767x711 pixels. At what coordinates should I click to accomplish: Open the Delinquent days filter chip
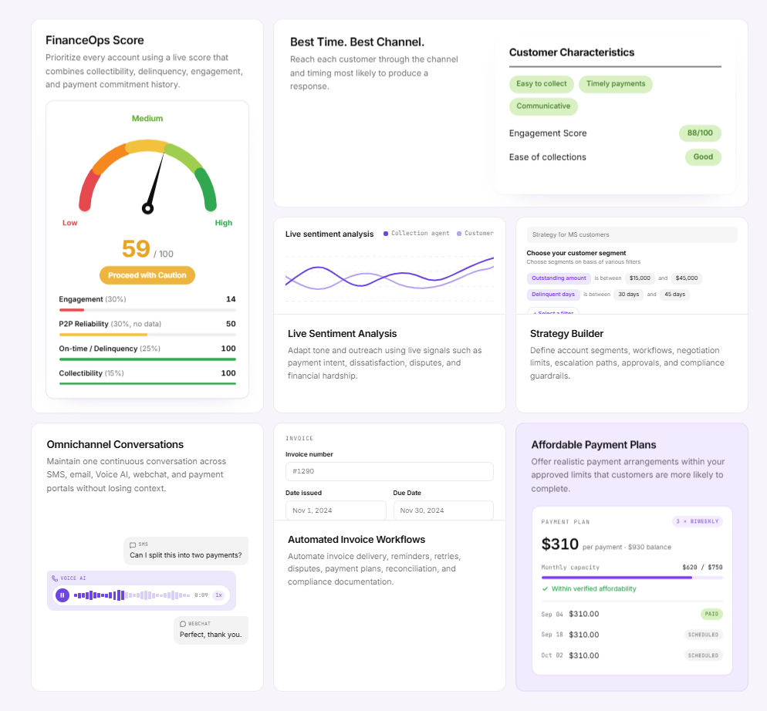[x=553, y=295]
